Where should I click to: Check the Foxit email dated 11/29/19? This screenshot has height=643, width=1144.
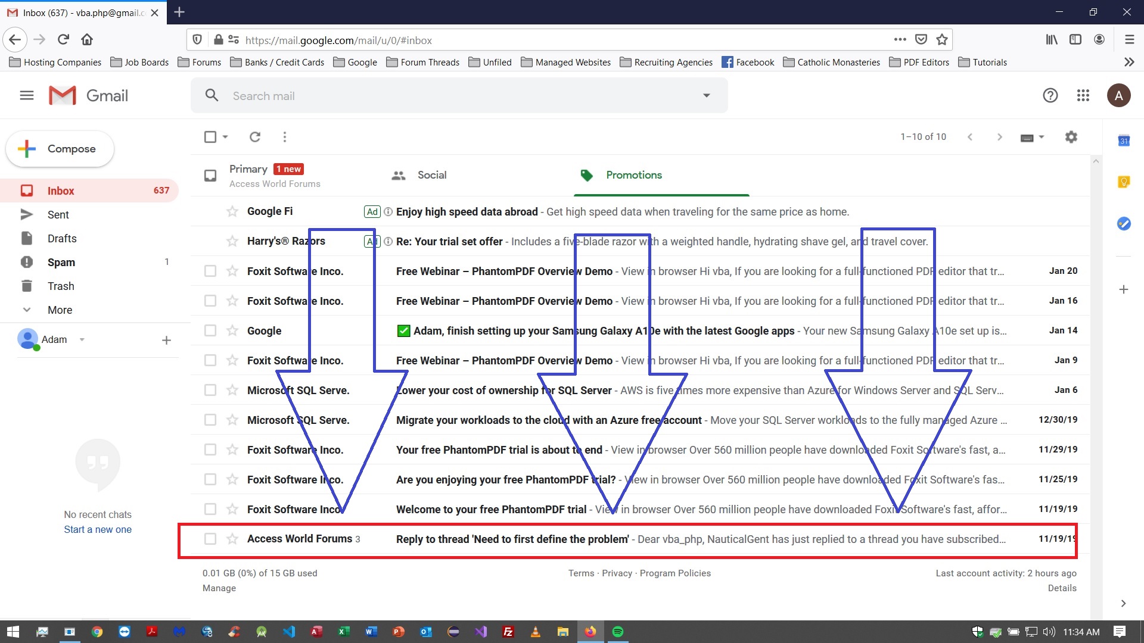pyautogui.click(x=210, y=450)
